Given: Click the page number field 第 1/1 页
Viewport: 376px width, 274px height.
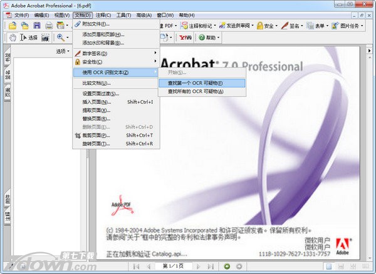Looking at the screenshot, I should 174,266.
